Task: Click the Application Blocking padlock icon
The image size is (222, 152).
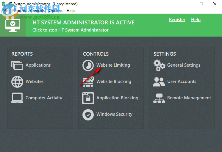Action: coord(88,98)
